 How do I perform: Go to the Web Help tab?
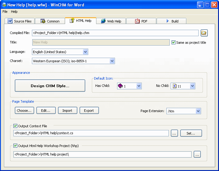(x=111, y=21)
